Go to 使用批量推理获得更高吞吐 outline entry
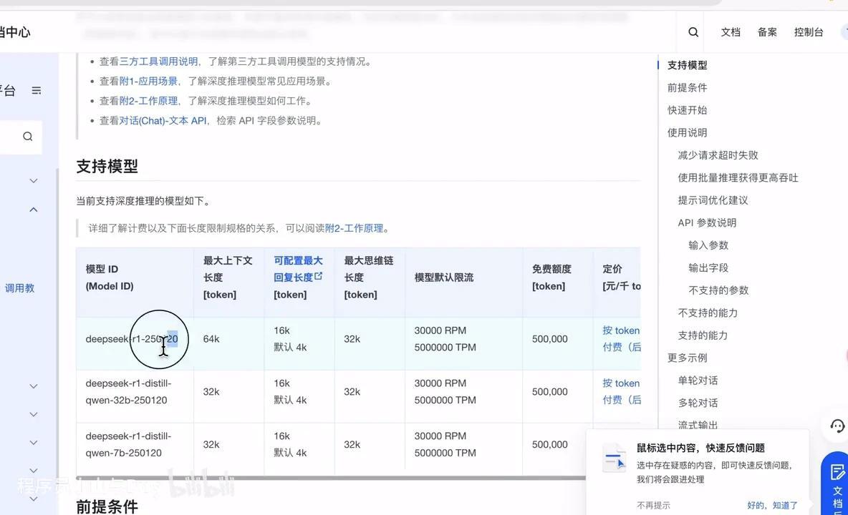Viewport: 848px width, 515px height. pyautogui.click(x=738, y=178)
